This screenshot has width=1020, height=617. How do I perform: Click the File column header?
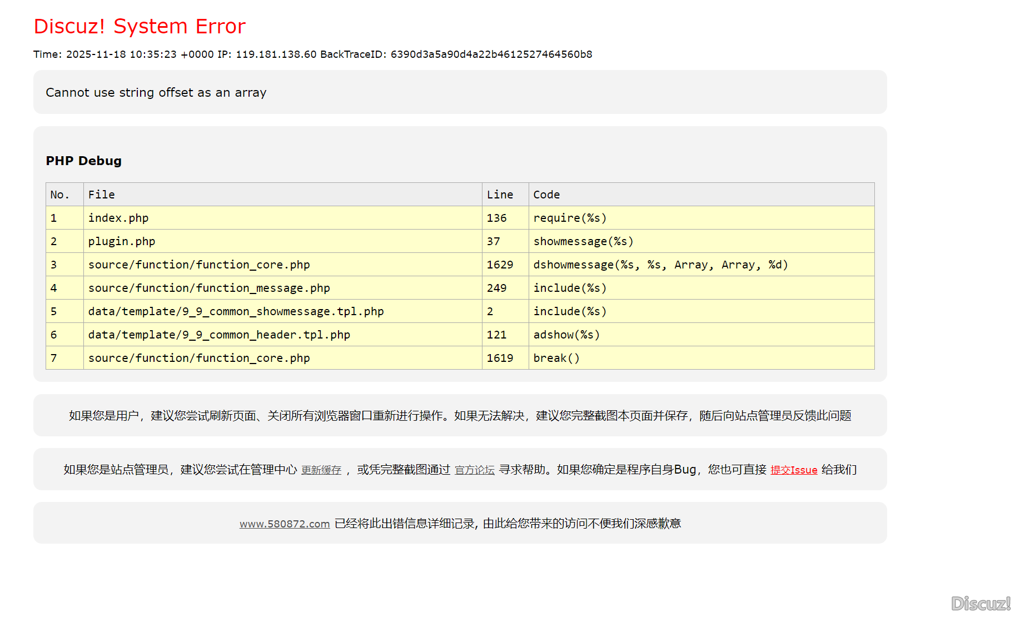pyautogui.click(x=101, y=195)
